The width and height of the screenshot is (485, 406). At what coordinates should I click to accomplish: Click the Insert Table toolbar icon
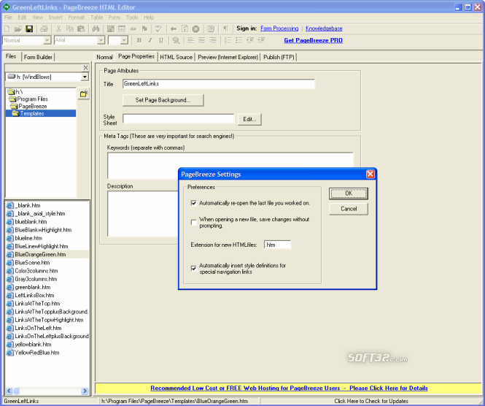tap(122, 28)
